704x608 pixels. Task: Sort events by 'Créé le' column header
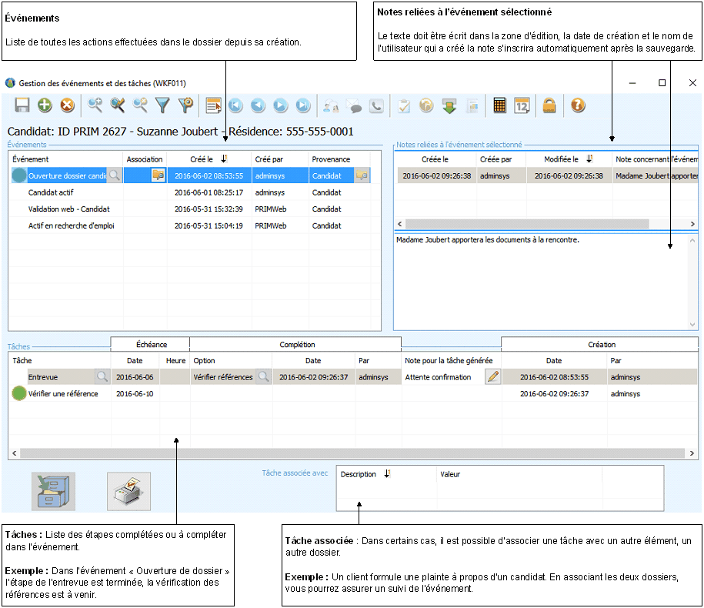coord(202,159)
